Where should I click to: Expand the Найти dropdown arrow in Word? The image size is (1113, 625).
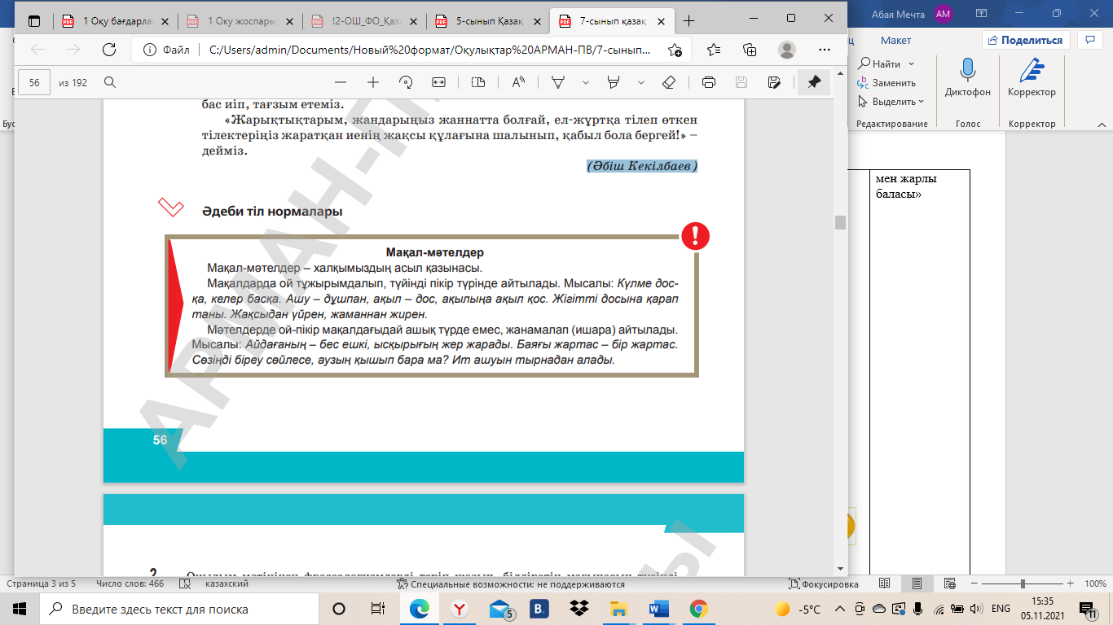(911, 63)
